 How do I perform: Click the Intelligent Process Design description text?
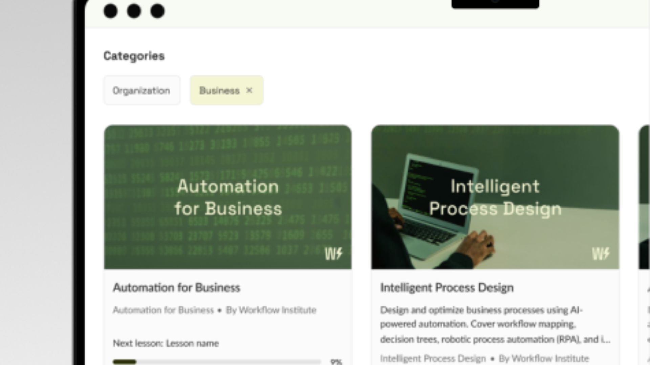(495, 324)
